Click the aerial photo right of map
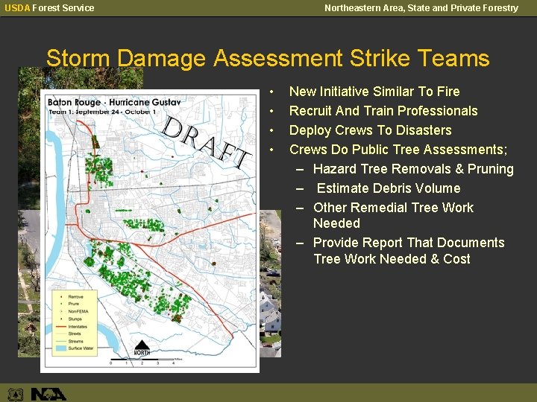 (270, 284)
